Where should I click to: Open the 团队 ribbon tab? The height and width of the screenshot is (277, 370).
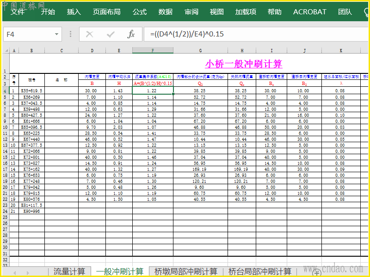345,12
